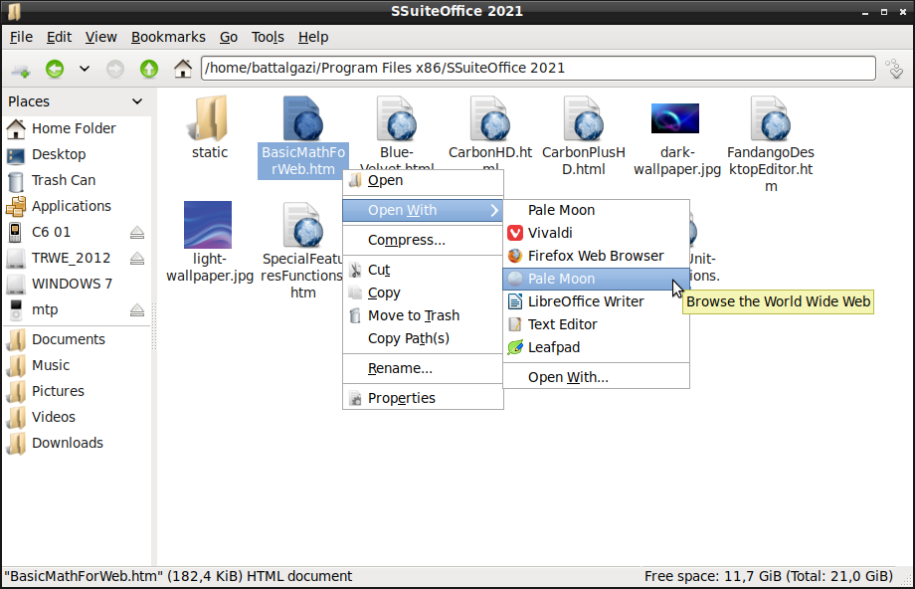Choose Open in the context menu
This screenshot has height=589, width=915.
pos(423,181)
